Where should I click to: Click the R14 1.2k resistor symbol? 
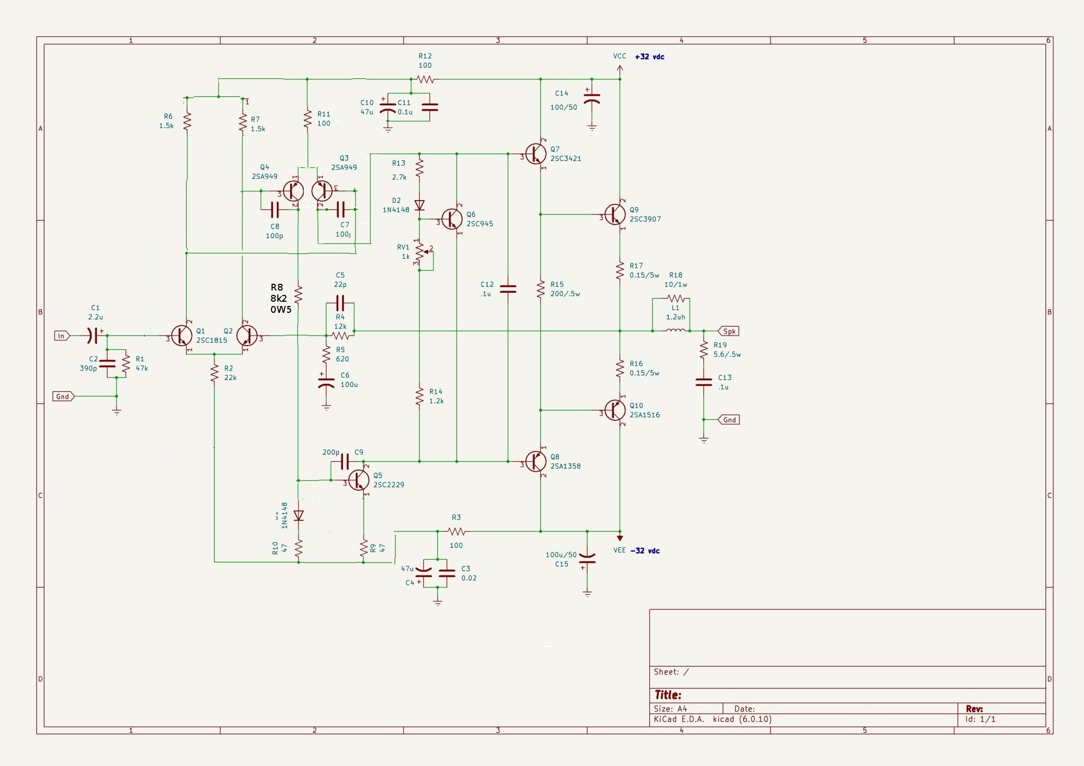click(x=419, y=396)
